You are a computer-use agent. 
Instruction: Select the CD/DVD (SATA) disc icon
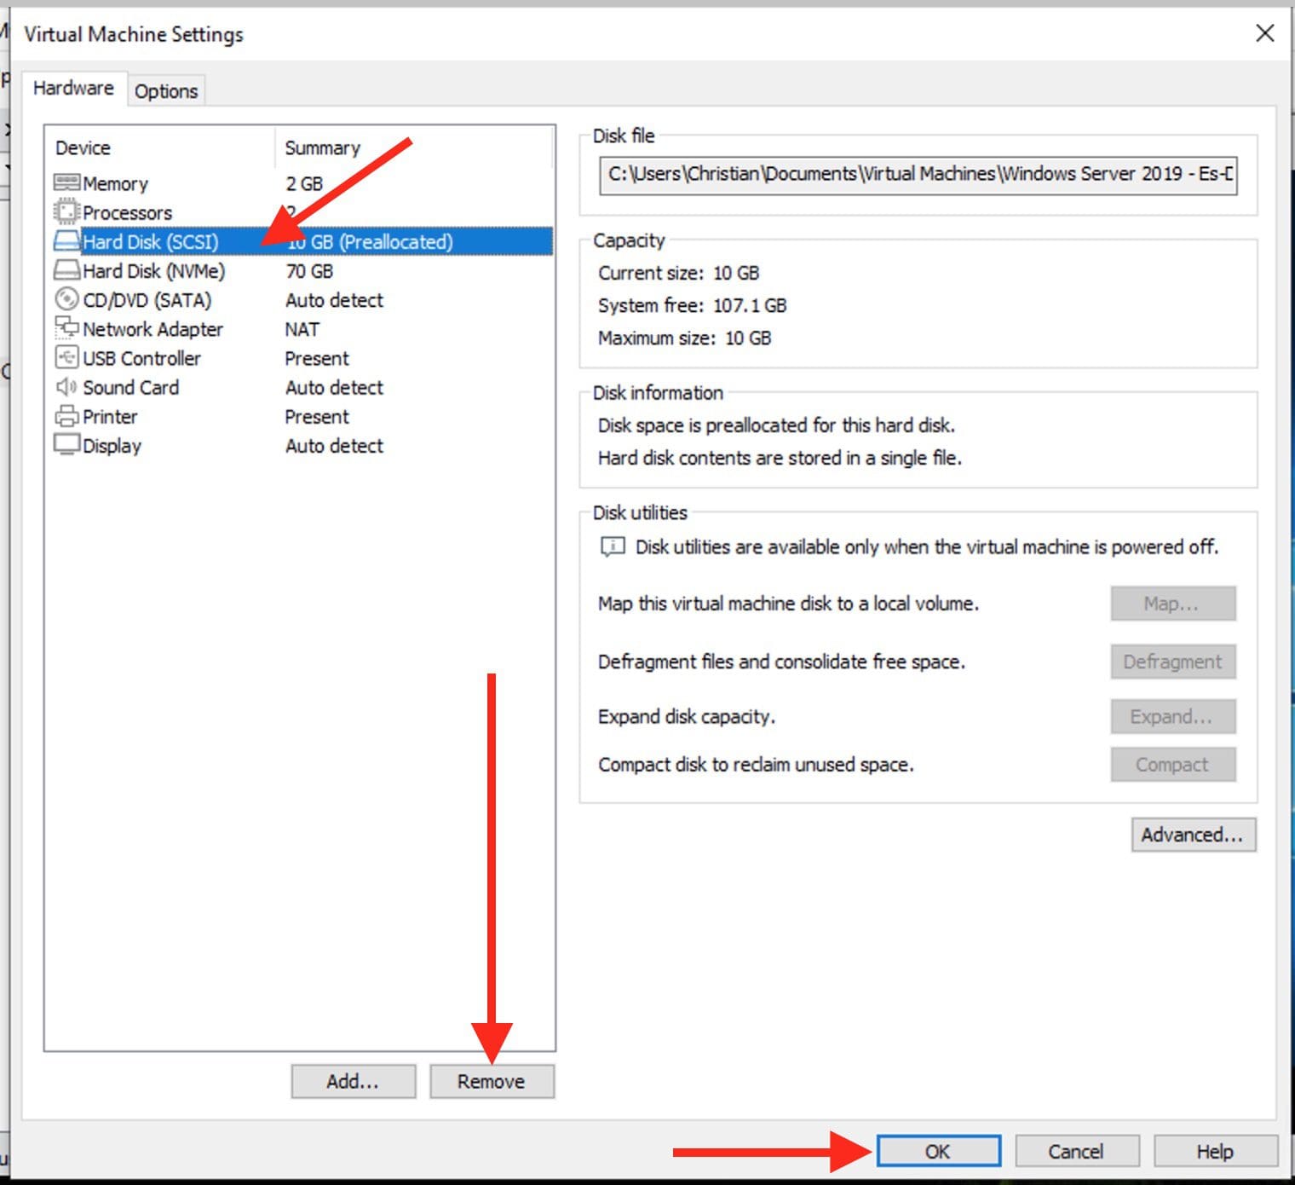(66, 299)
